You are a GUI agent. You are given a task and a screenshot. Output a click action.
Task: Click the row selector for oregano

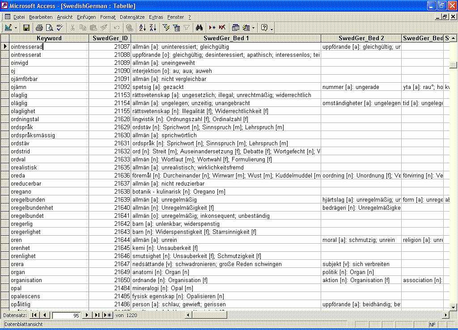[5, 191]
